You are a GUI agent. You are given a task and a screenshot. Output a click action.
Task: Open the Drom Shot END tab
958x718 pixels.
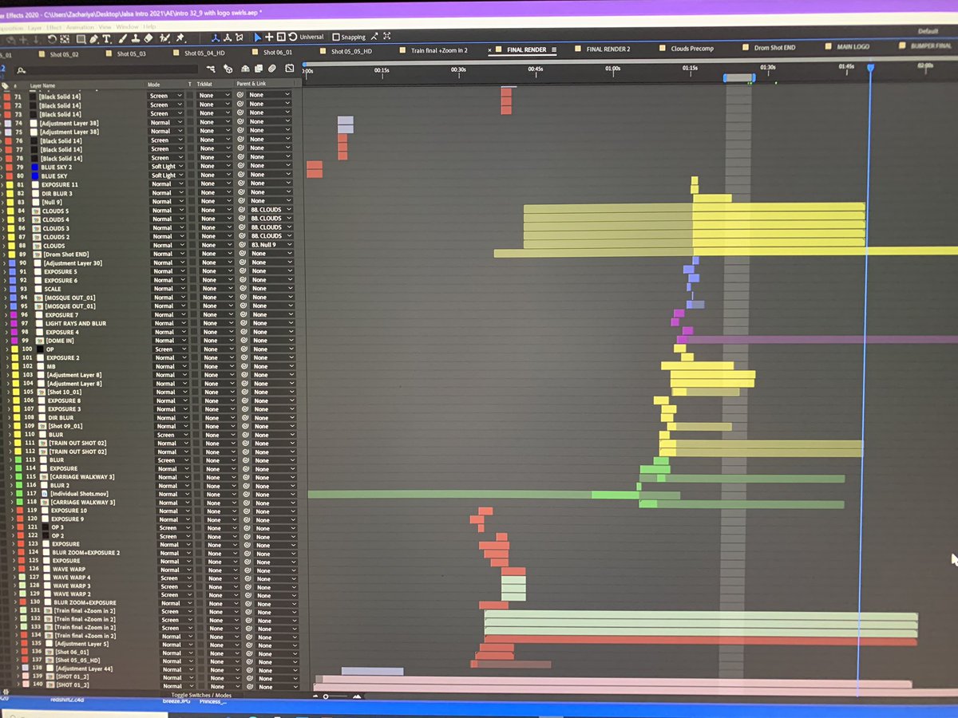[774, 48]
